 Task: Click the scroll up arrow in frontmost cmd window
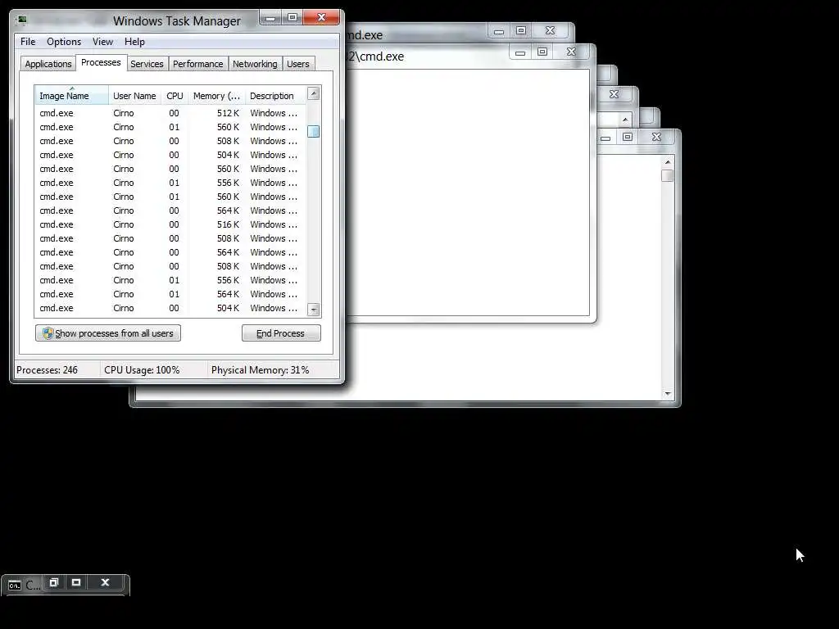[x=667, y=162]
